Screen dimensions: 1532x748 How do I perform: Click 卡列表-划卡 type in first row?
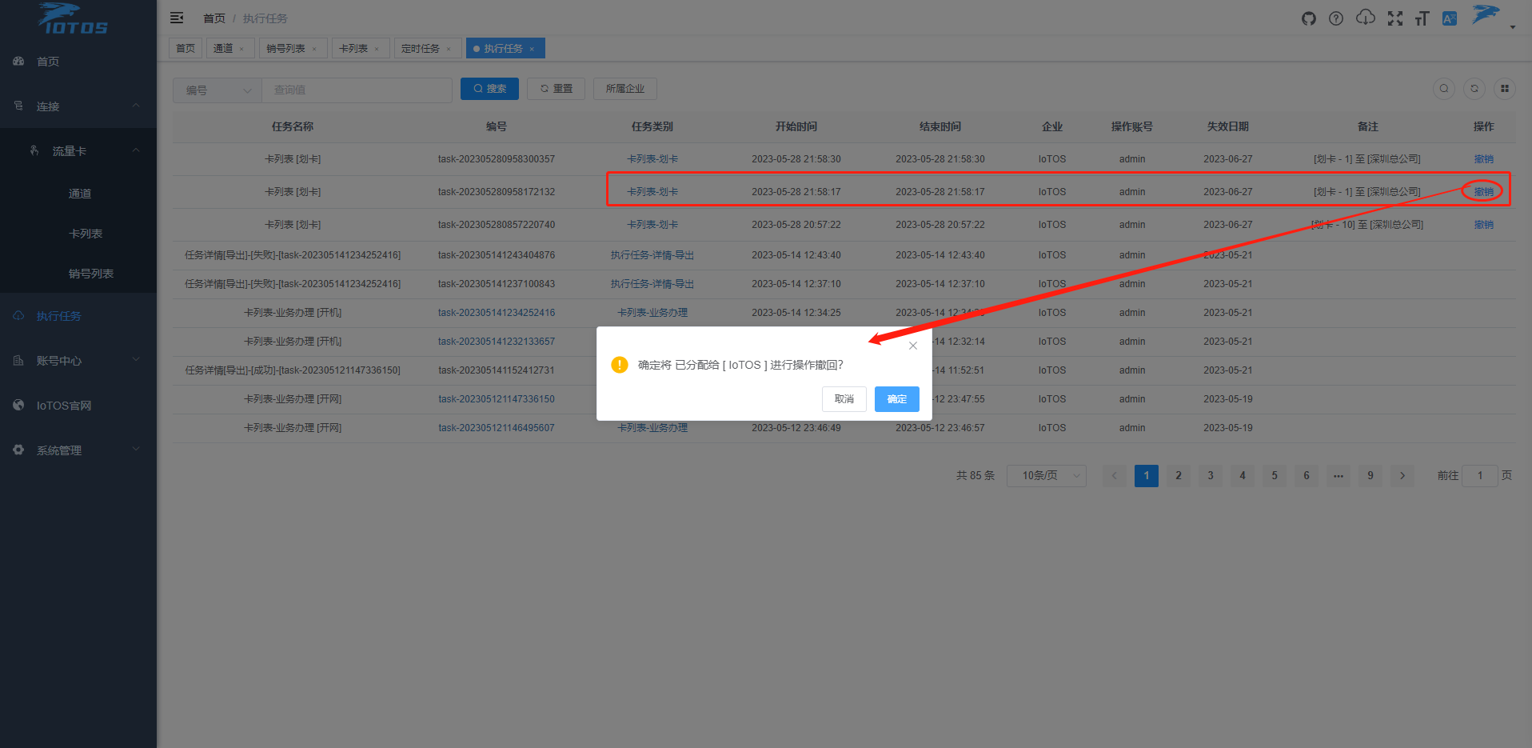point(652,159)
